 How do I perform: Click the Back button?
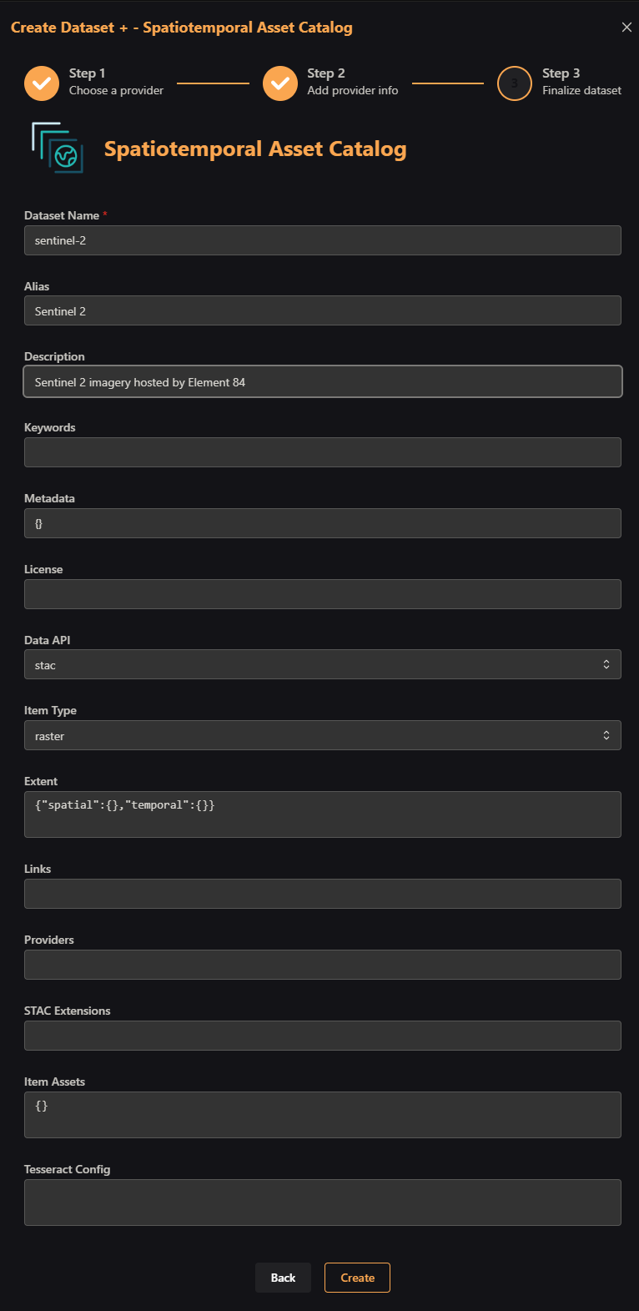pos(283,1278)
